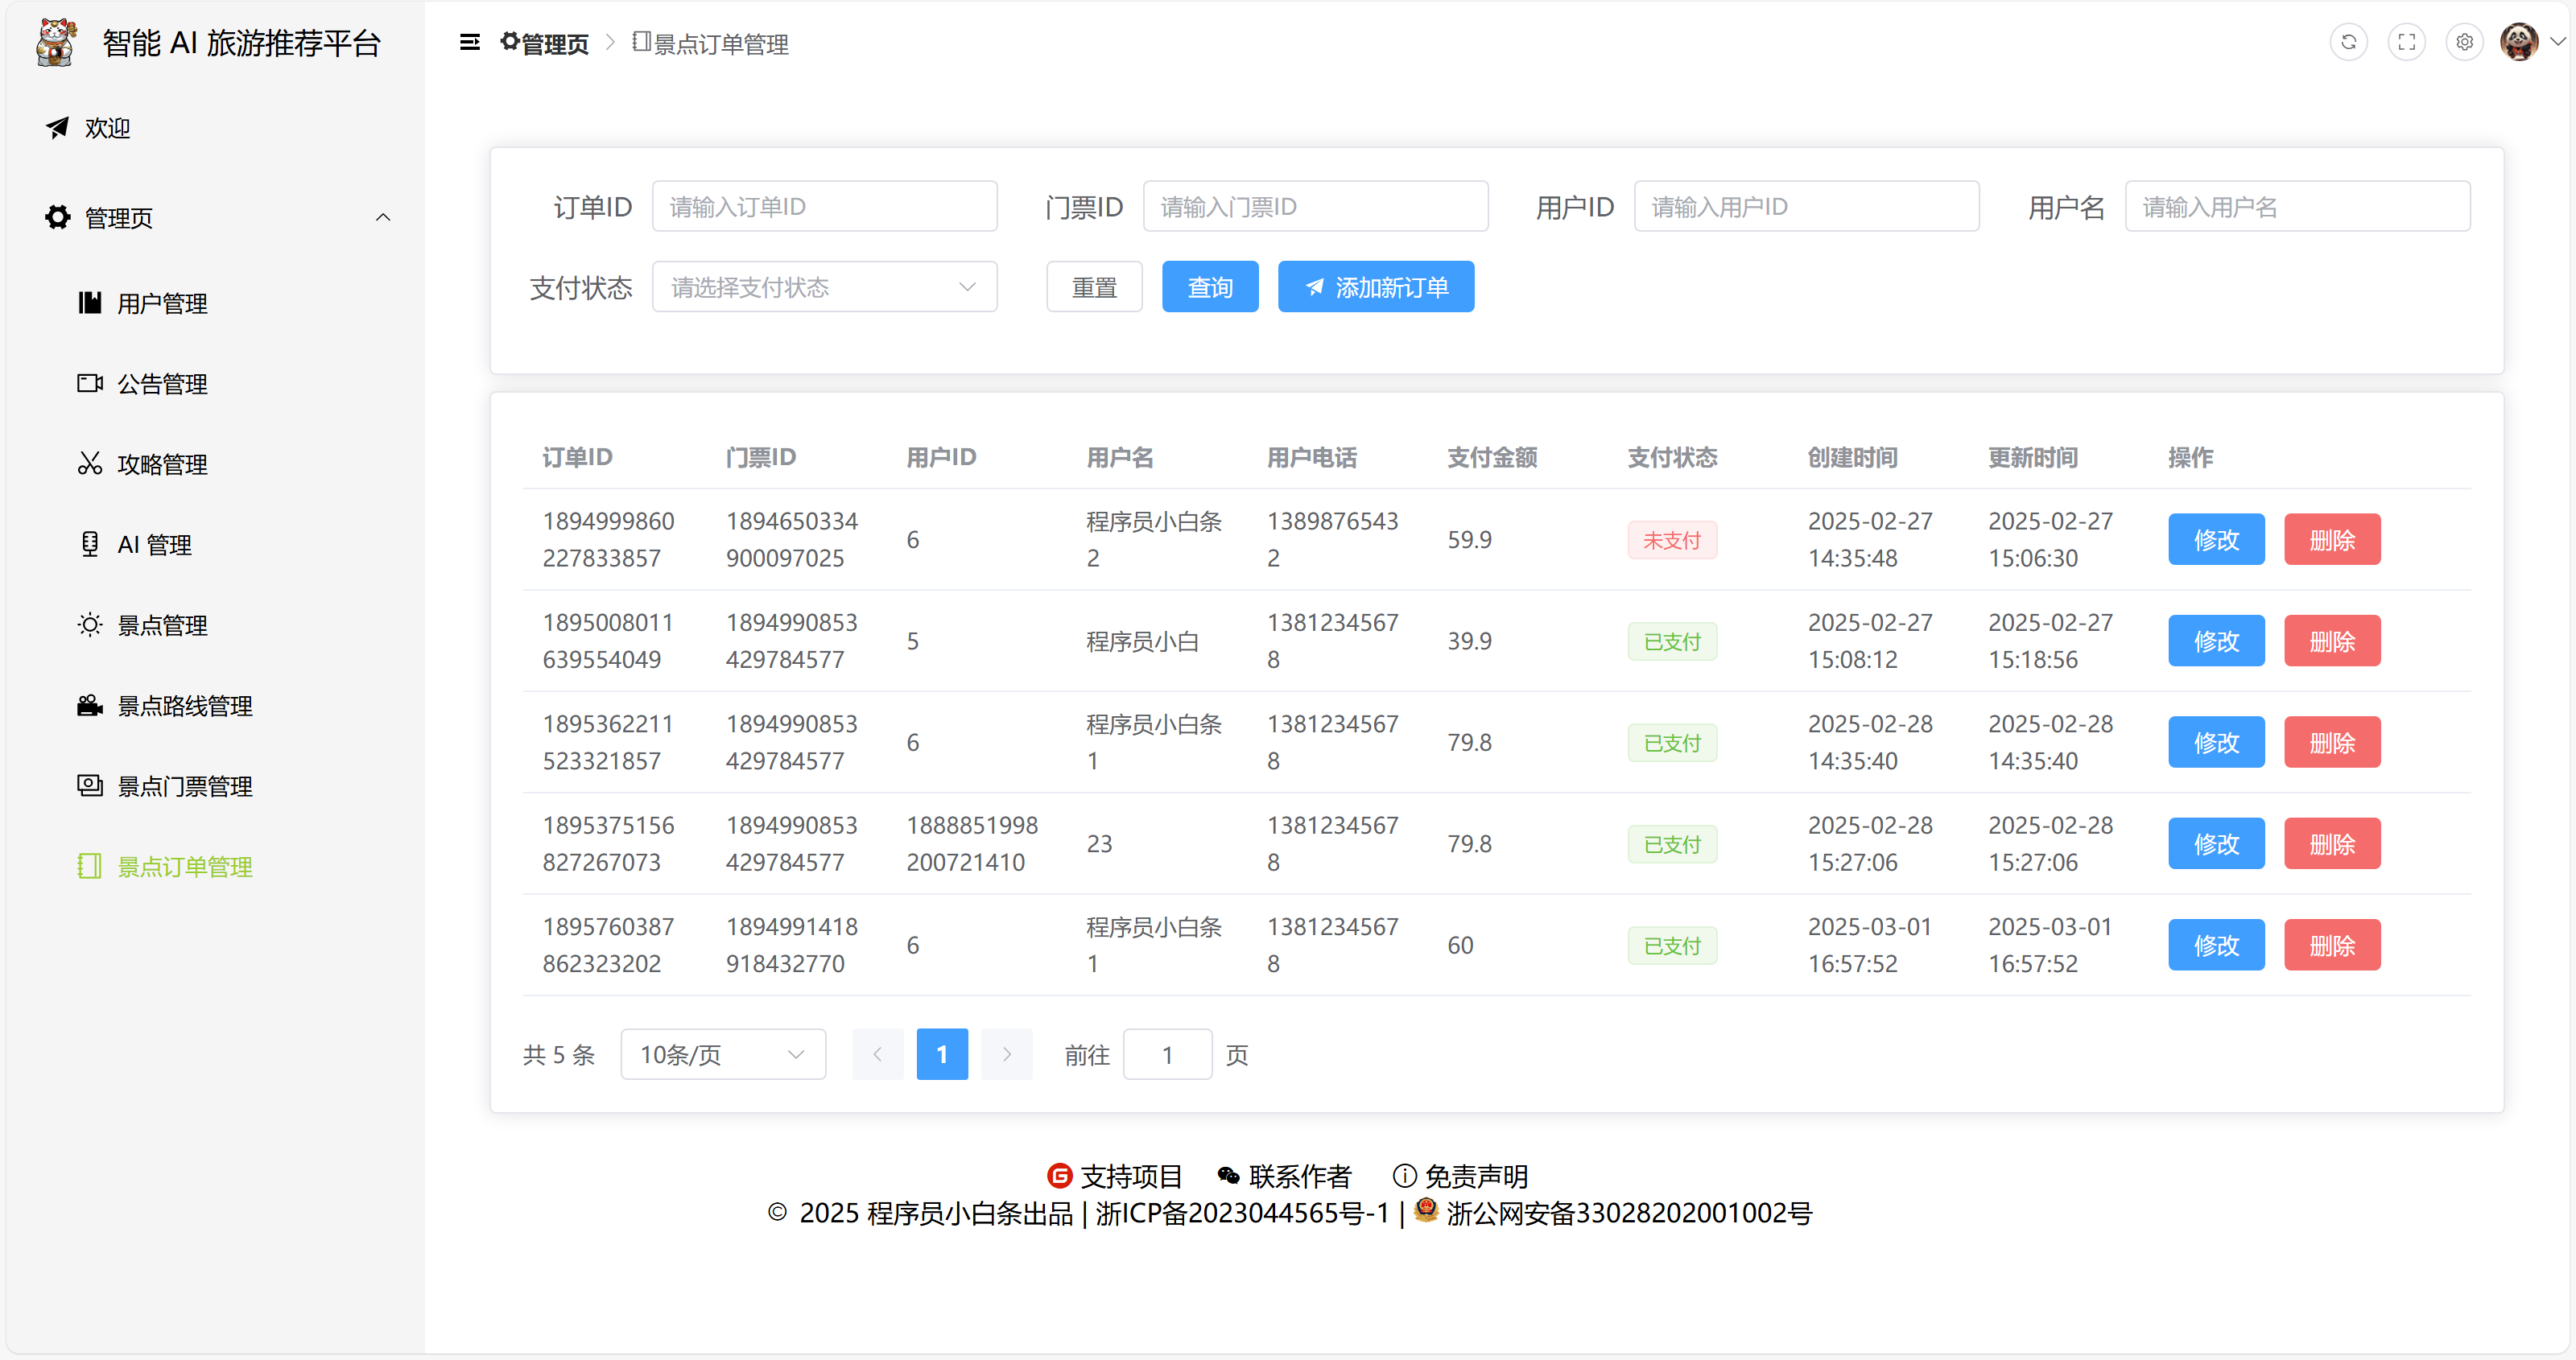Image resolution: width=2576 pixels, height=1360 pixels.
Task: Open the 支付状态 dropdown selector
Action: pyautogui.click(x=824, y=287)
